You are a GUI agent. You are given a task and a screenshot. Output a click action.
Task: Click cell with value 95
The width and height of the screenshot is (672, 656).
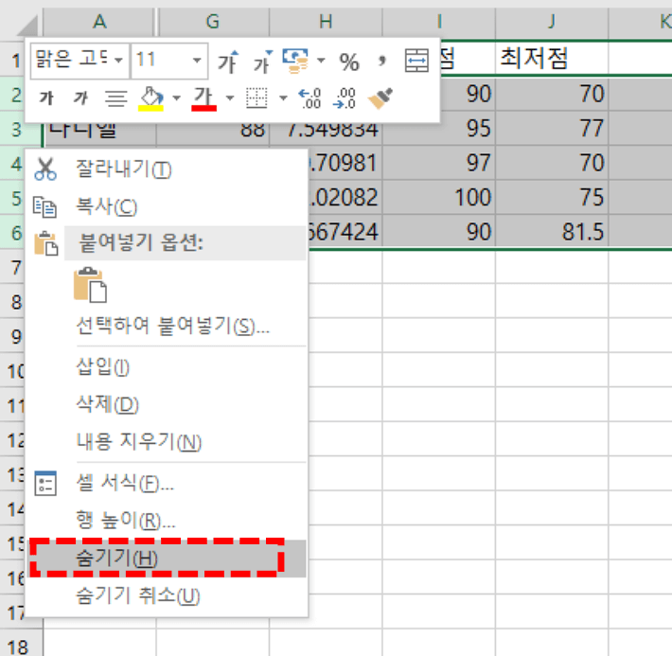tap(439, 128)
